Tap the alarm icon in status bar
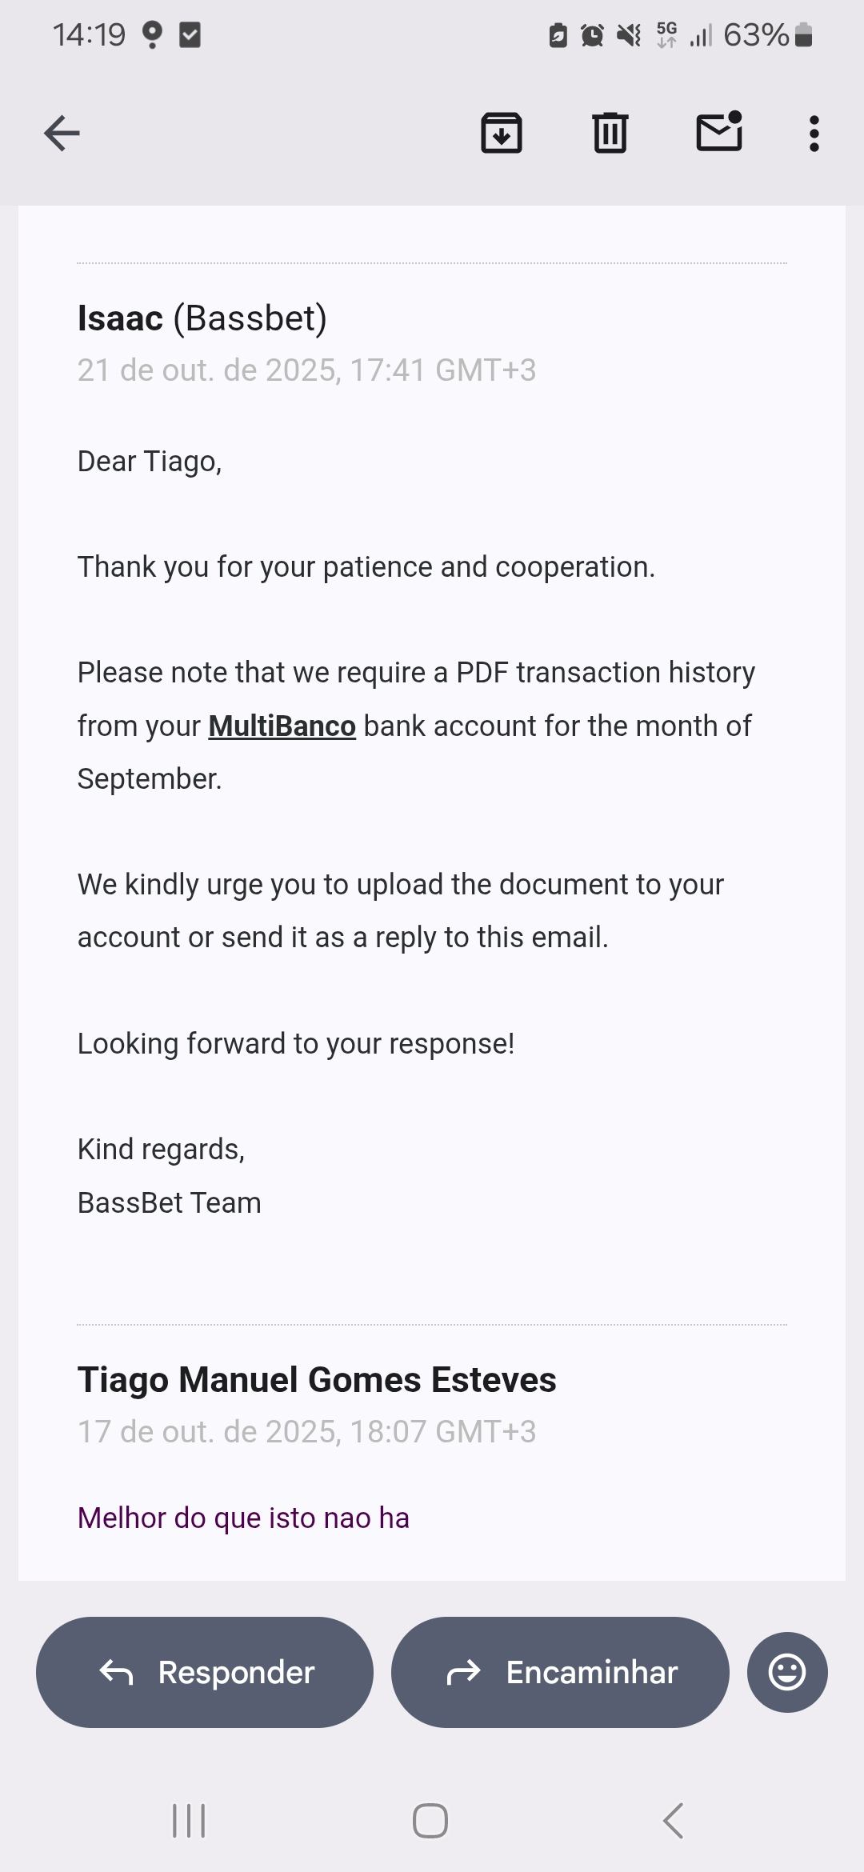Image resolution: width=864 pixels, height=1872 pixels. tap(592, 35)
